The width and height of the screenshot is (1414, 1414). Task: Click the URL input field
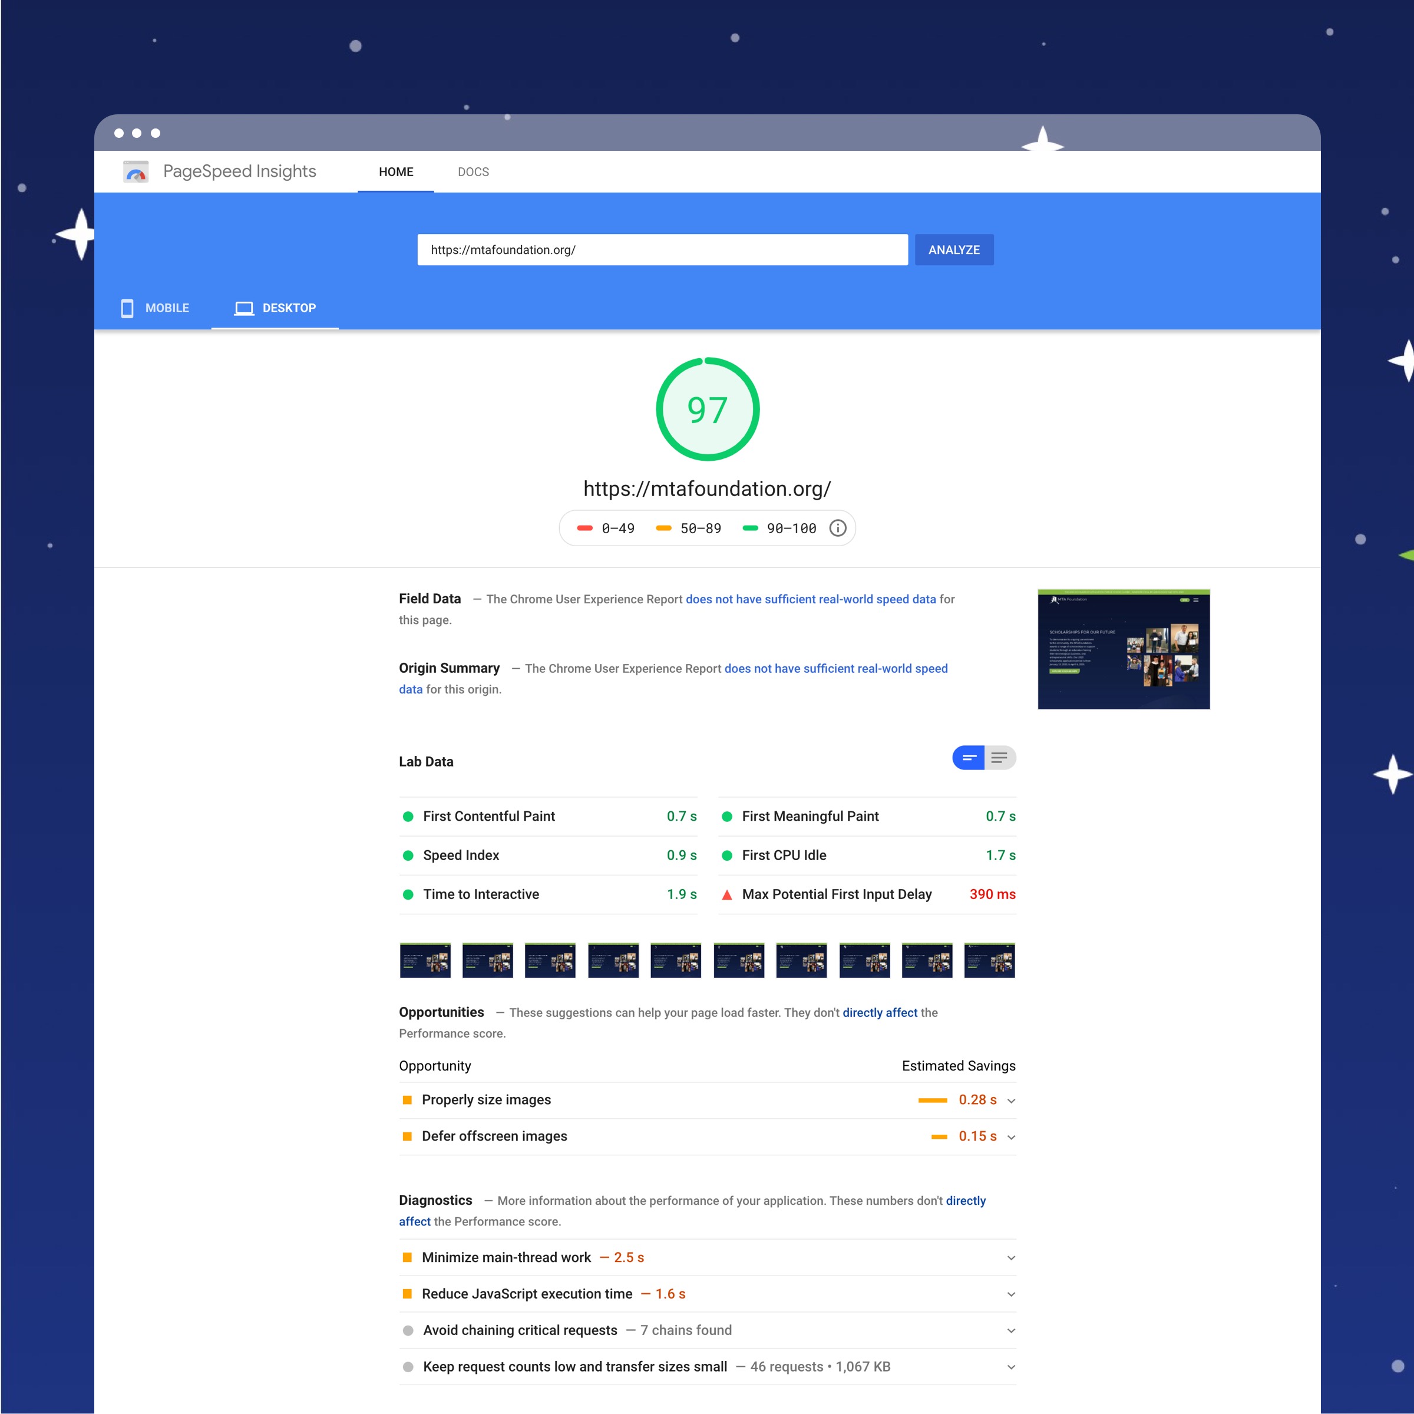click(x=662, y=250)
